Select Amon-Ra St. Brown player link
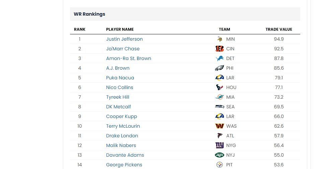This screenshot has height=169, width=318. pos(129,58)
